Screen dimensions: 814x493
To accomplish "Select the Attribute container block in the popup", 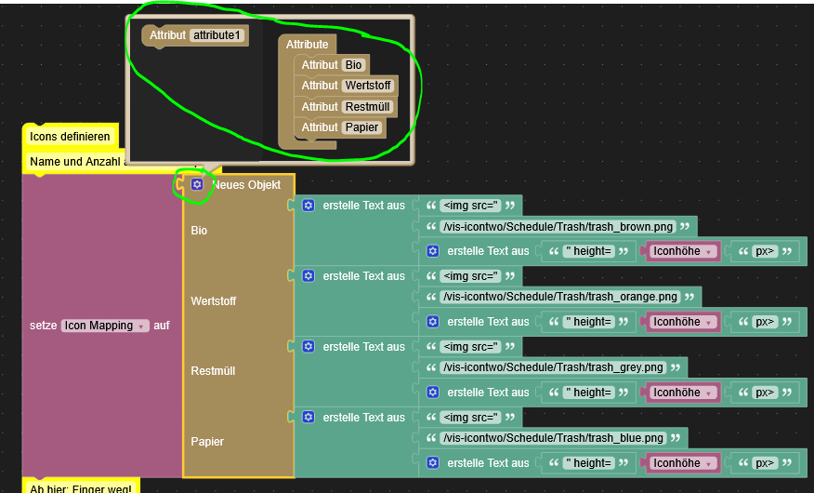I will click(x=307, y=45).
